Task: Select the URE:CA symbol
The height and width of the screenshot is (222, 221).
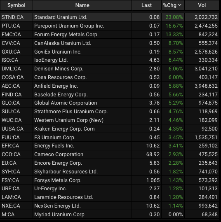Action: point(11,189)
